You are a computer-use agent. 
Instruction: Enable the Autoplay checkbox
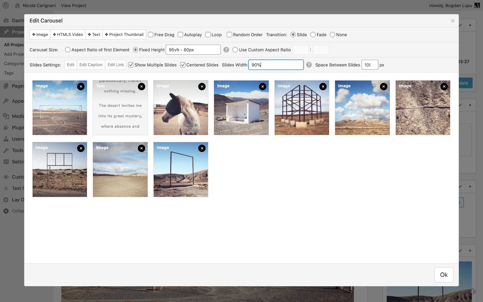click(x=181, y=35)
